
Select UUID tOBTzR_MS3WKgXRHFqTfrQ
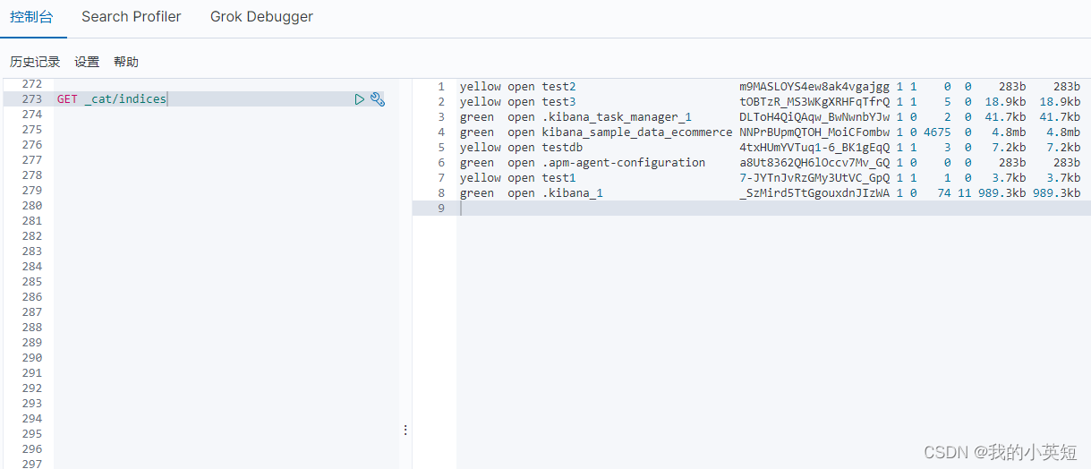click(814, 102)
